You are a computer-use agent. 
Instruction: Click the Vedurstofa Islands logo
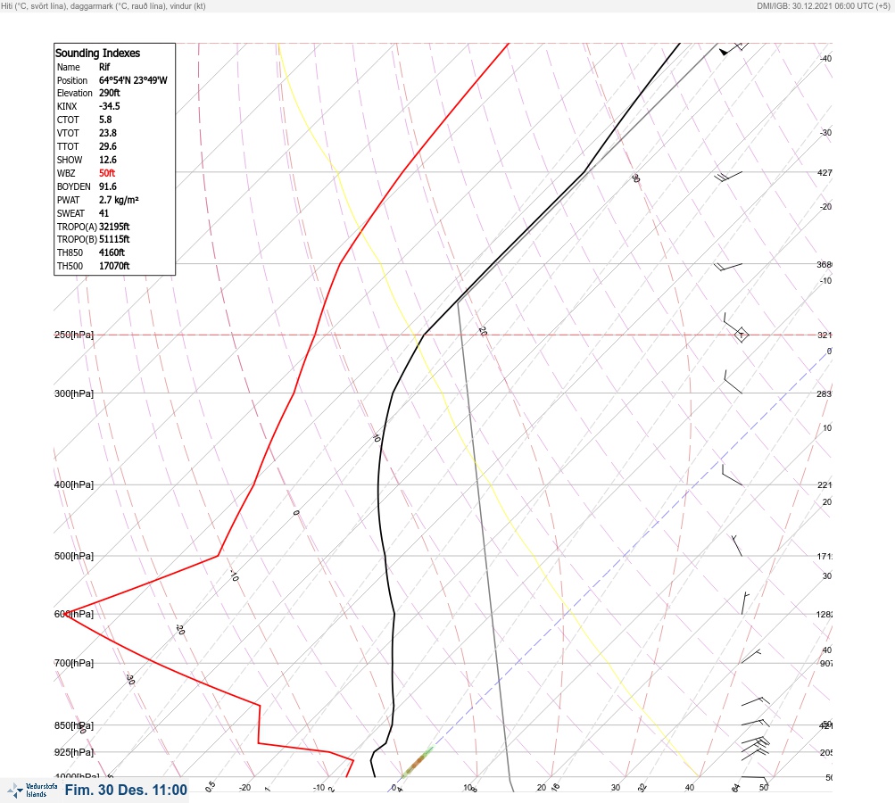coord(32,791)
